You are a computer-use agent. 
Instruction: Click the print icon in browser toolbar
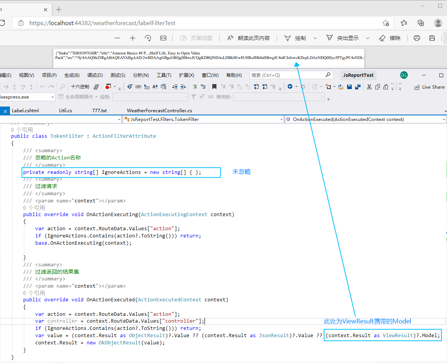417,38
